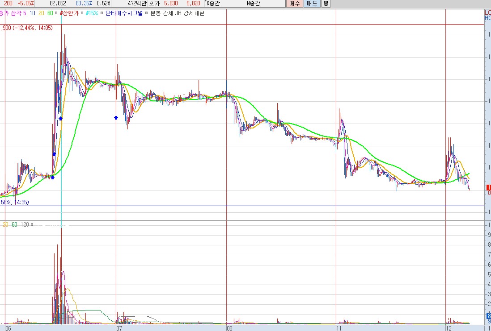Click the gray square before #15%
491x331 pixels.
(82, 13)
